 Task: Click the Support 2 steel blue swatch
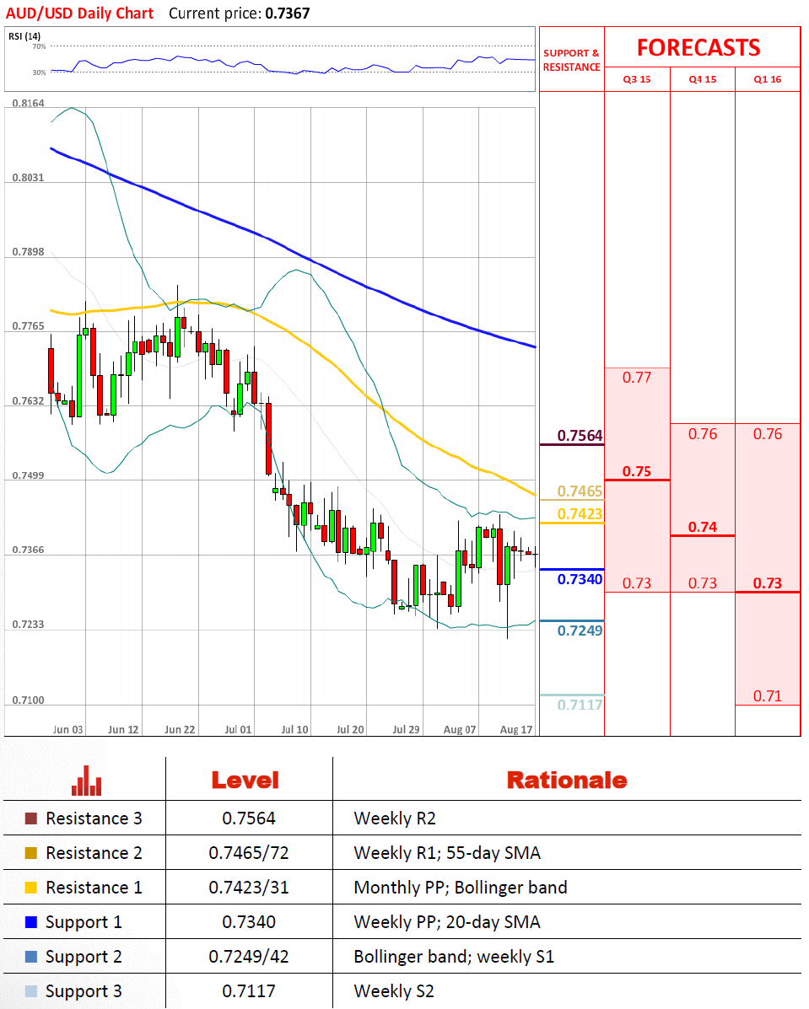pos(31,957)
